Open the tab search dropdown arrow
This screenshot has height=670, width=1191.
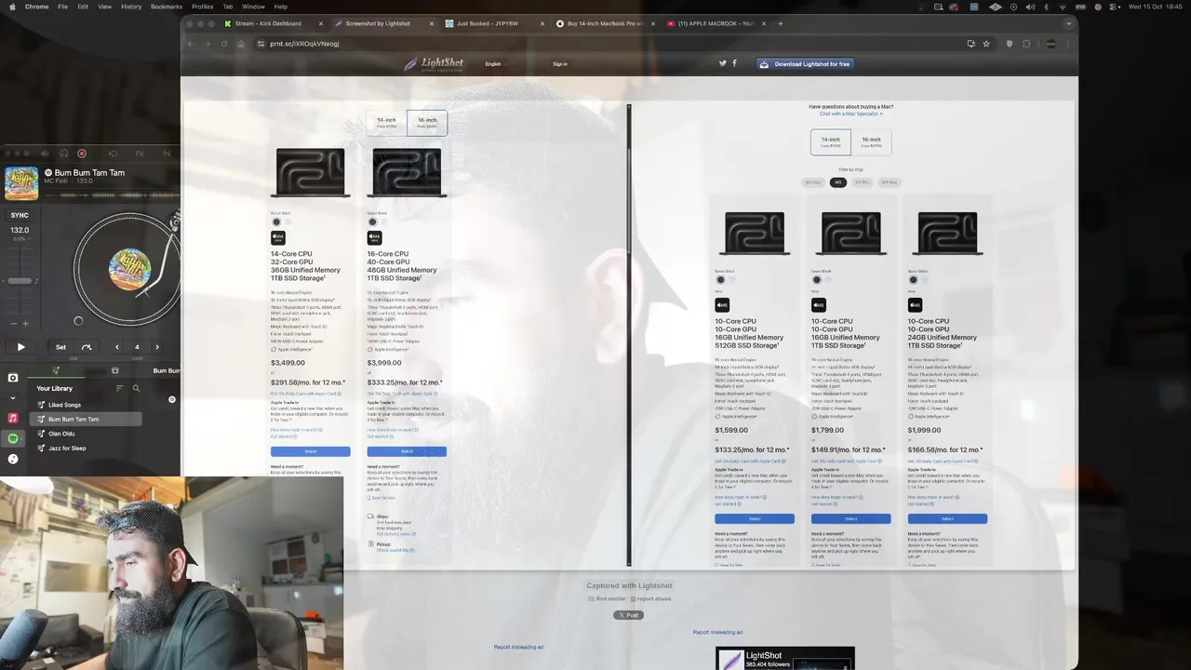tap(1069, 23)
